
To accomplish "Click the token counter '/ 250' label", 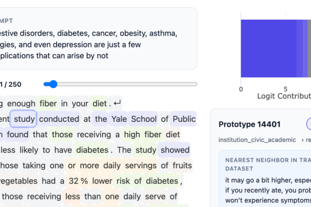I will coord(10,84).
